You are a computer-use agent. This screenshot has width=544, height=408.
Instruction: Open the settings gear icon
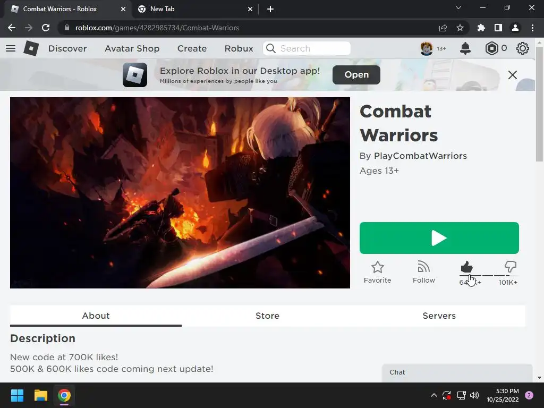point(523,48)
